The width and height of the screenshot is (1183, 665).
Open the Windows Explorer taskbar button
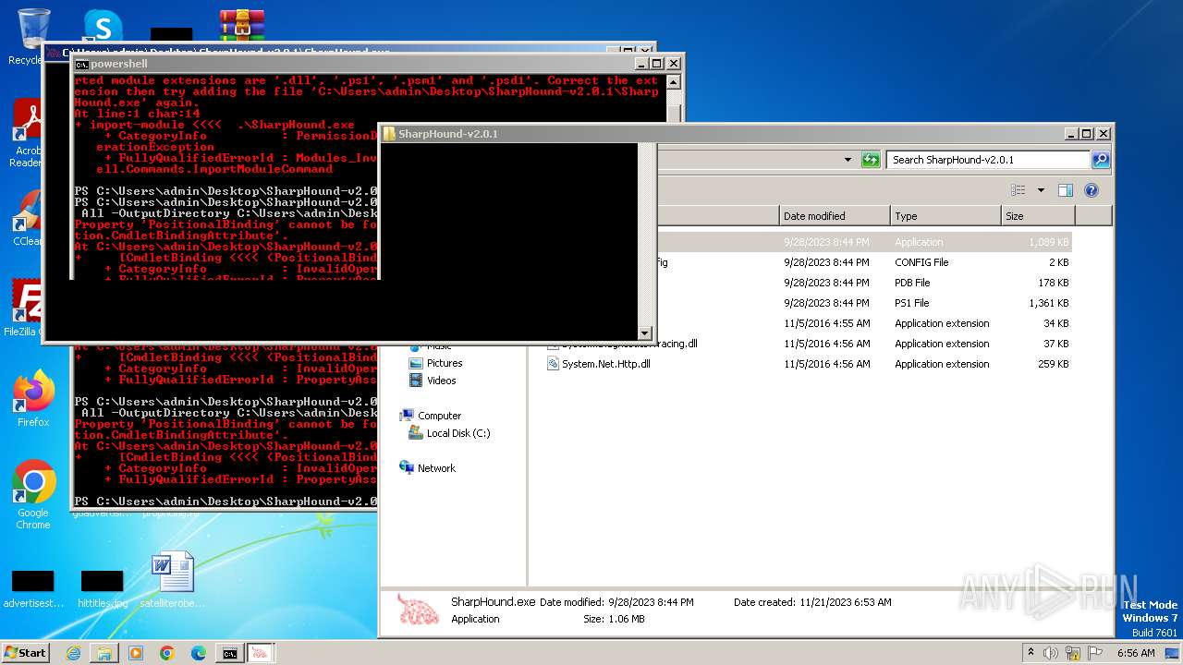click(104, 653)
